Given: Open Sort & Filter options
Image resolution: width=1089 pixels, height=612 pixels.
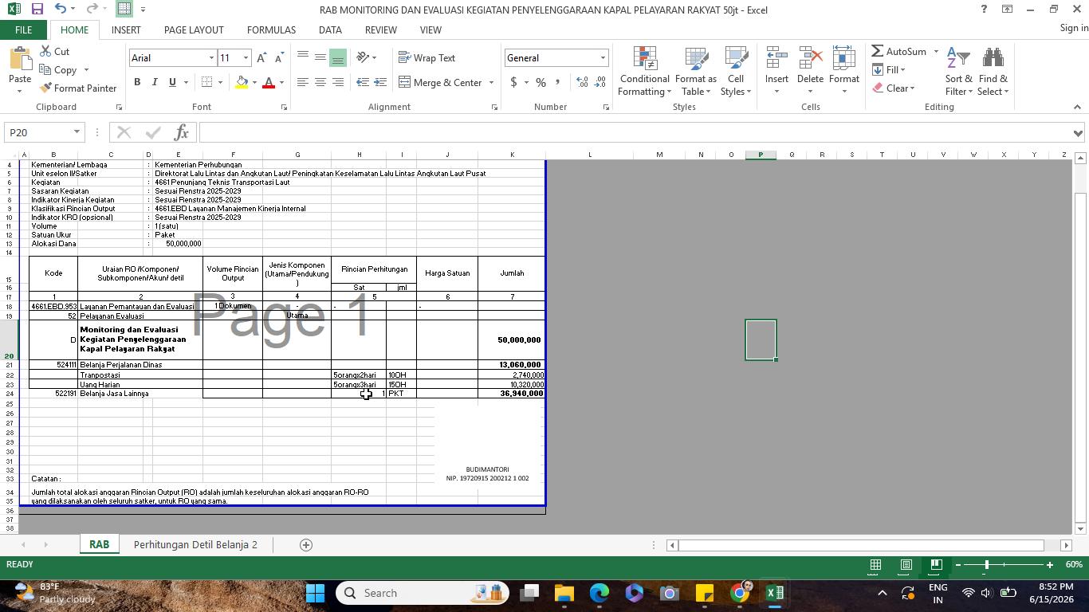Looking at the screenshot, I should click(x=959, y=72).
